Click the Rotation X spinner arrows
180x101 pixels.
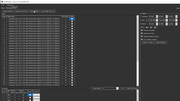157,24
